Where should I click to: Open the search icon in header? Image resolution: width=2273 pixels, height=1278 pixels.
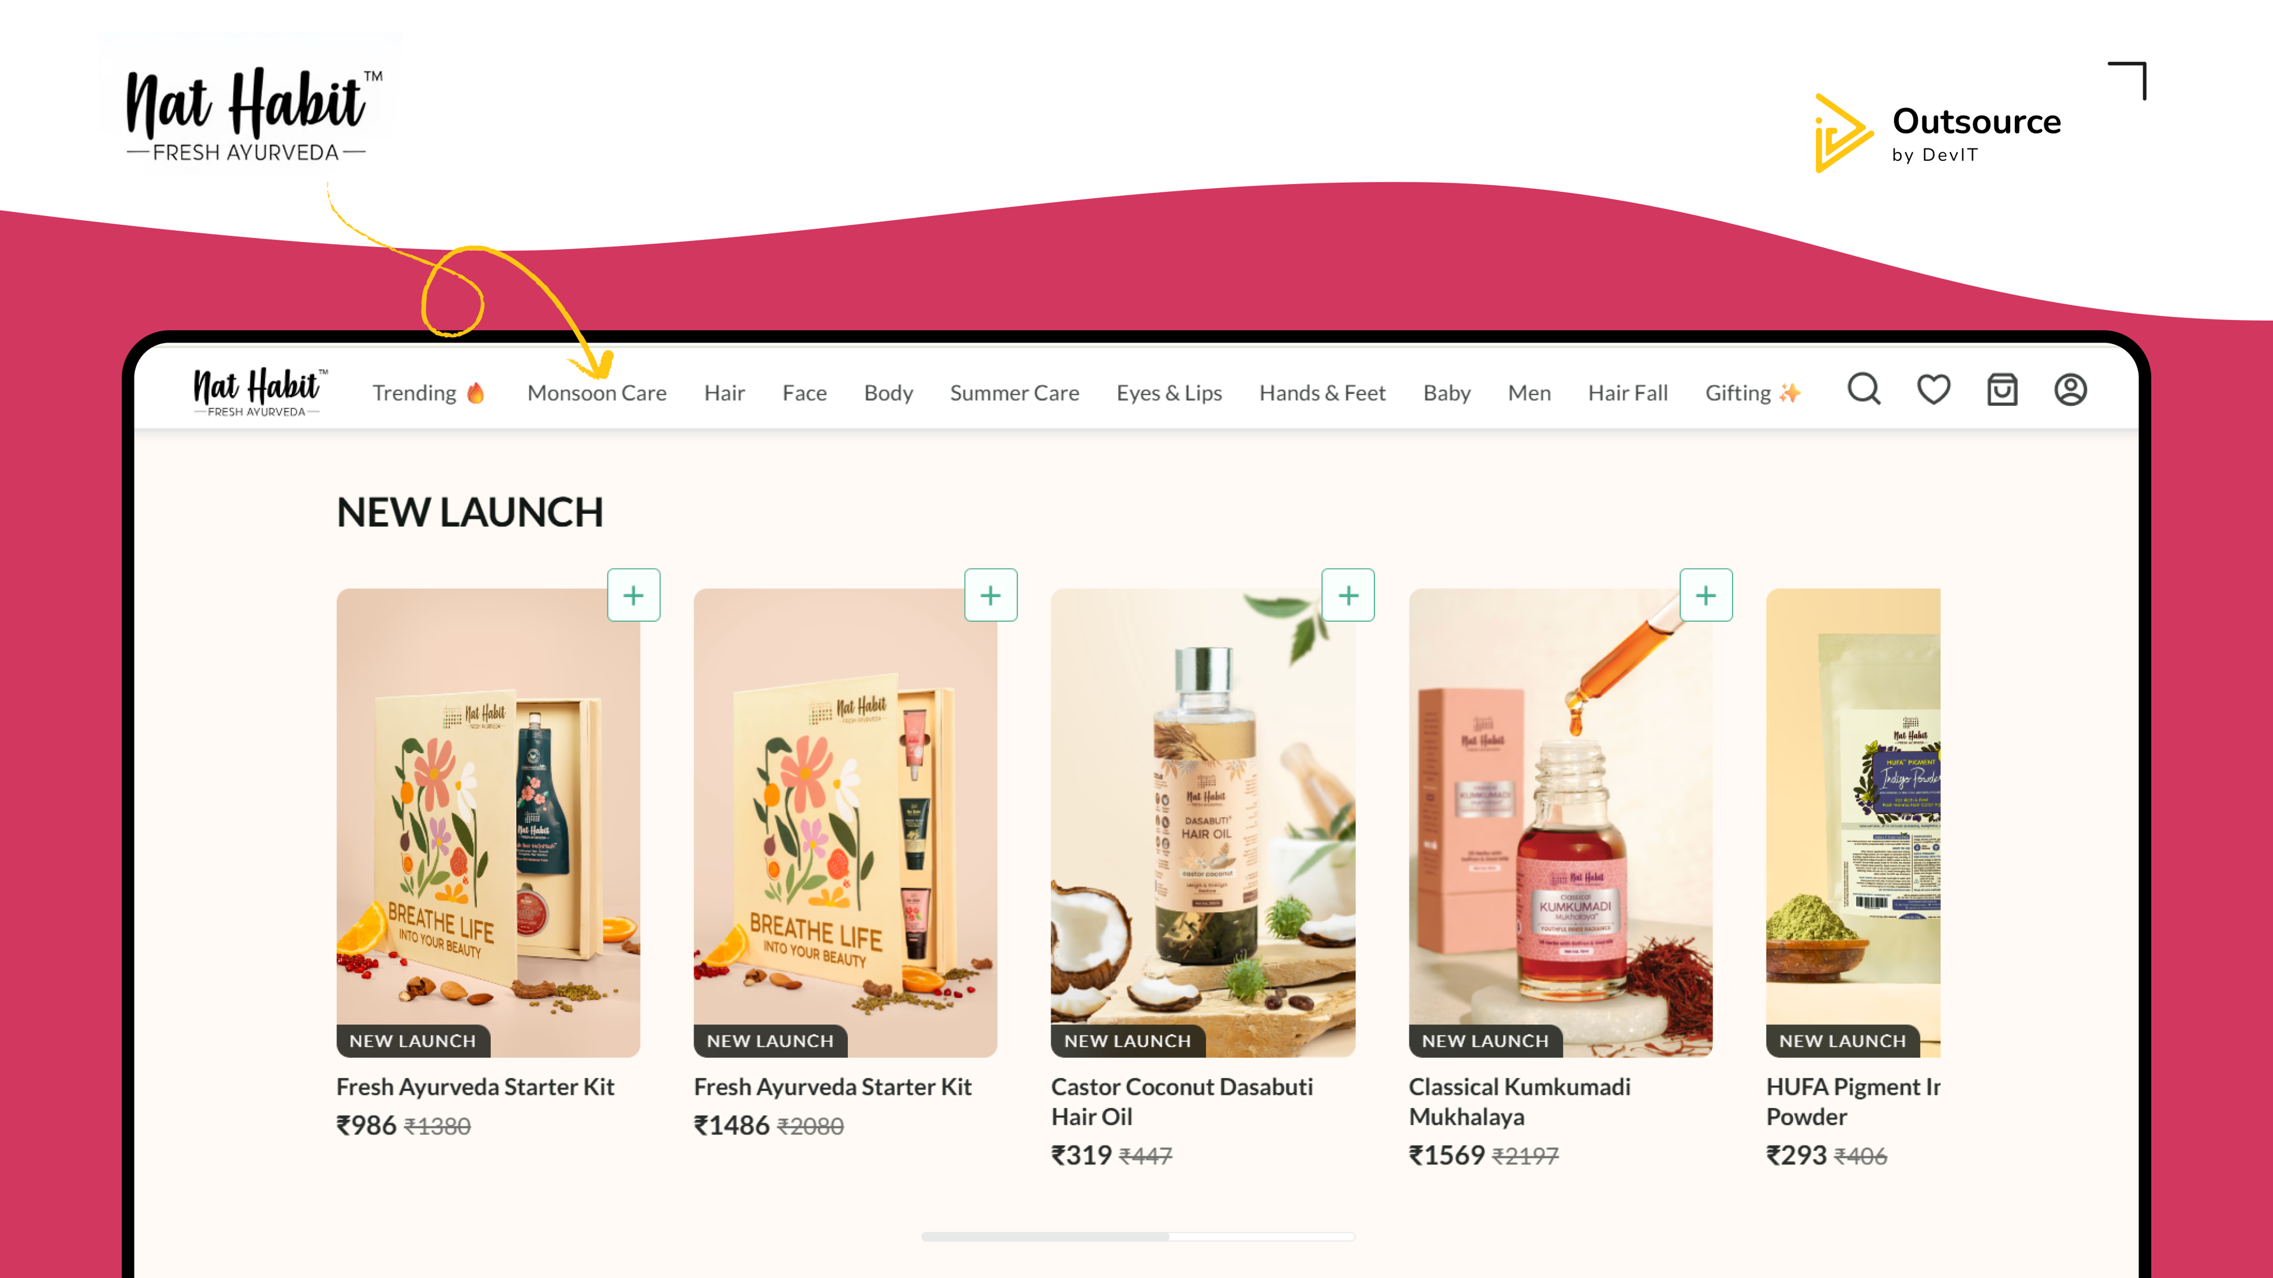point(1863,390)
